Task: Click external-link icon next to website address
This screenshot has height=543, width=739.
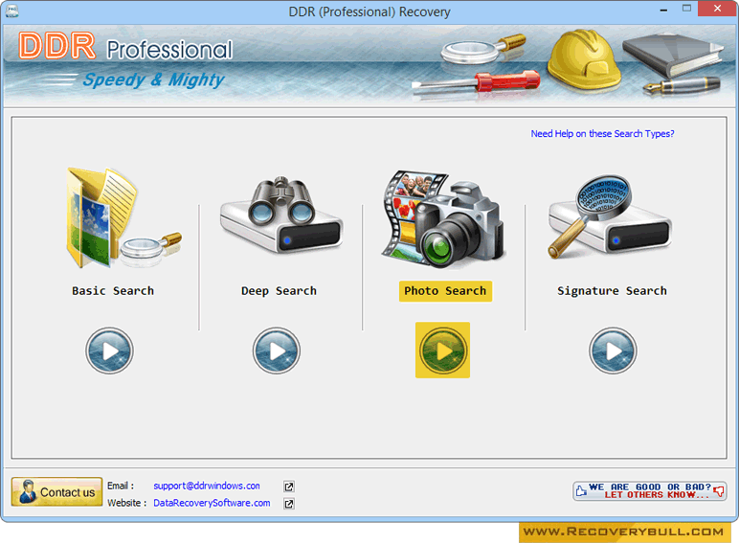Action: coord(289,504)
